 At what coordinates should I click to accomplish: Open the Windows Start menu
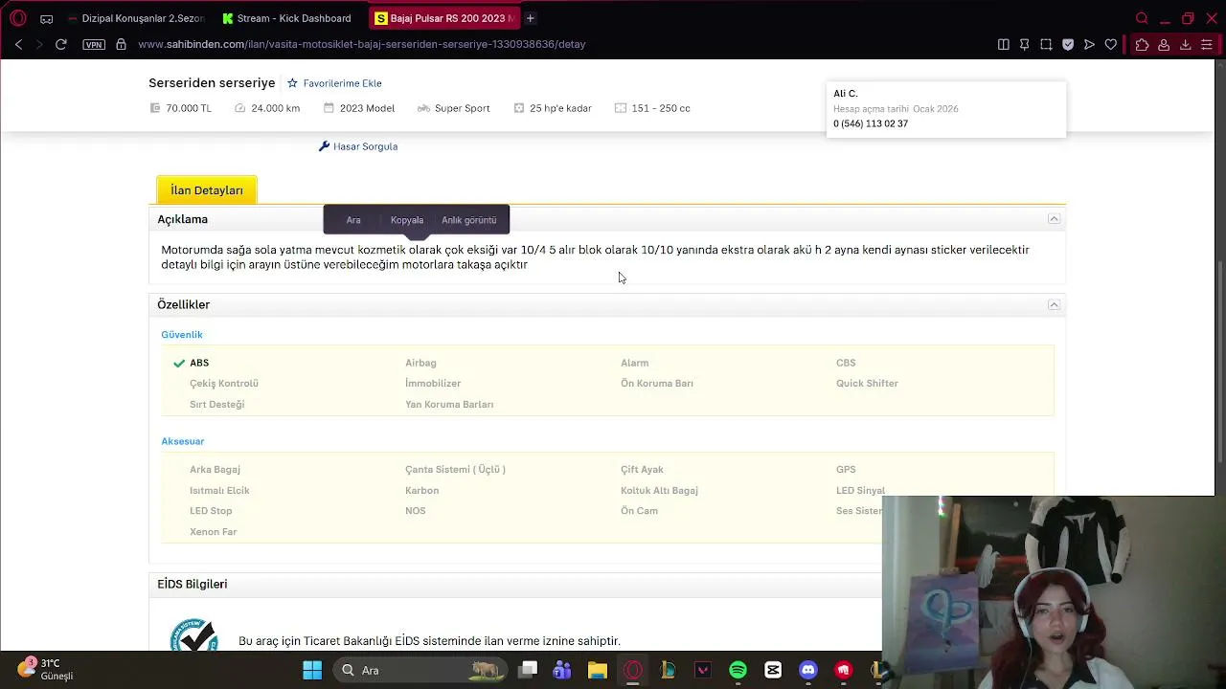(312, 670)
